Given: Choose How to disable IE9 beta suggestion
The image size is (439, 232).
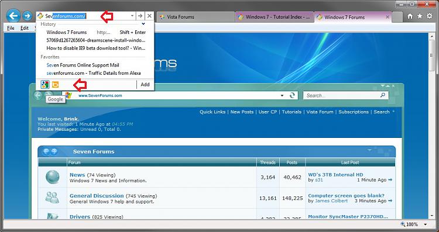Looking at the screenshot, I should click(x=95, y=48).
